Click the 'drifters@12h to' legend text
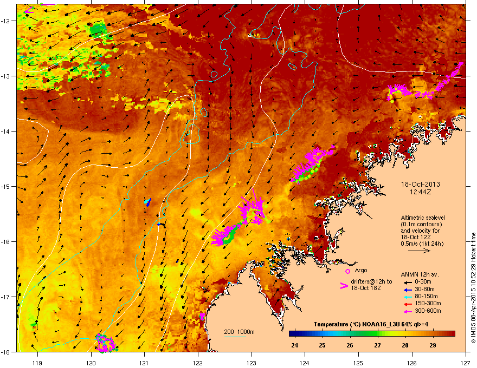Image resolution: width=477 pixels, height=368 pixels. tap(371, 282)
